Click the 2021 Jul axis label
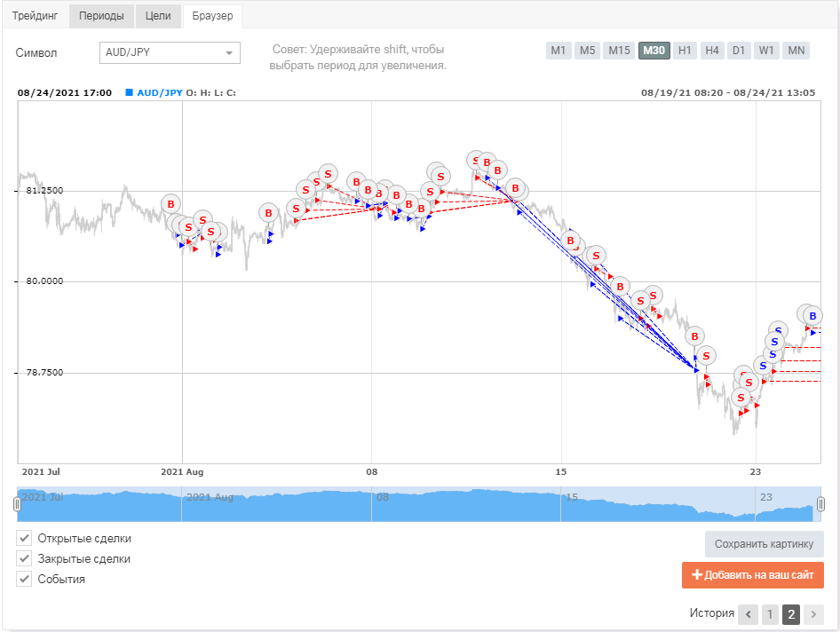The width and height of the screenshot is (840, 632). (41, 472)
